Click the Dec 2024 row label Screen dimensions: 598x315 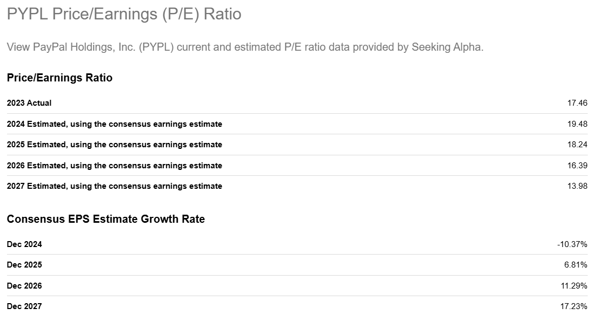click(24, 244)
